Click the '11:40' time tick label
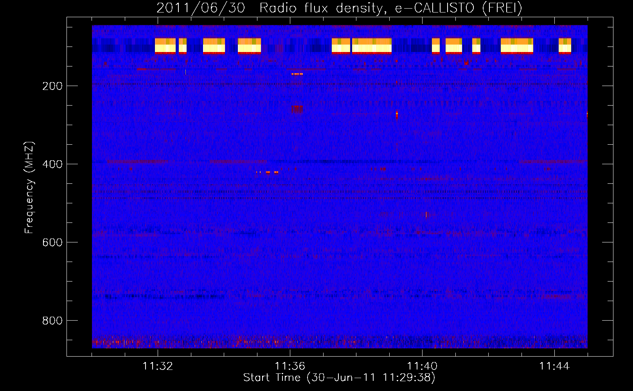633x391 pixels. (422, 366)
